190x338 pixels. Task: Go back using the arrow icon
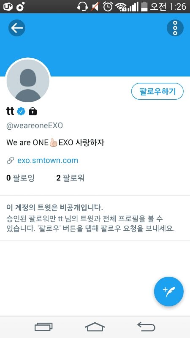(17, 28)
